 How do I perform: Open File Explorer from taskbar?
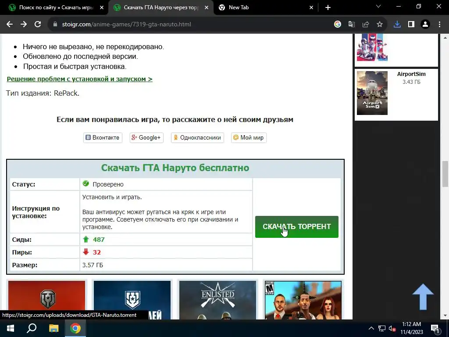[53, 328]
